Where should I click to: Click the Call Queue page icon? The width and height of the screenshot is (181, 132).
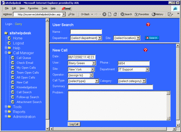13,58
